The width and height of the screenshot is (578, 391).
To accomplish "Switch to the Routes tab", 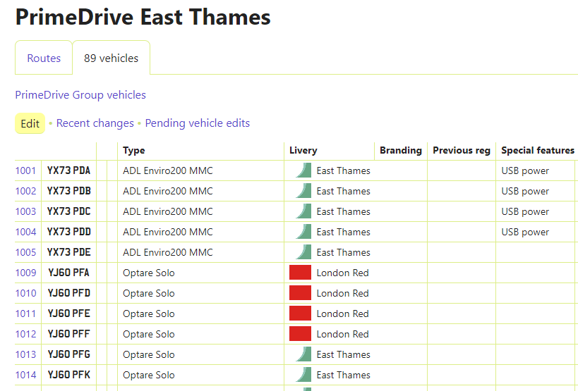I will (44, 58).
